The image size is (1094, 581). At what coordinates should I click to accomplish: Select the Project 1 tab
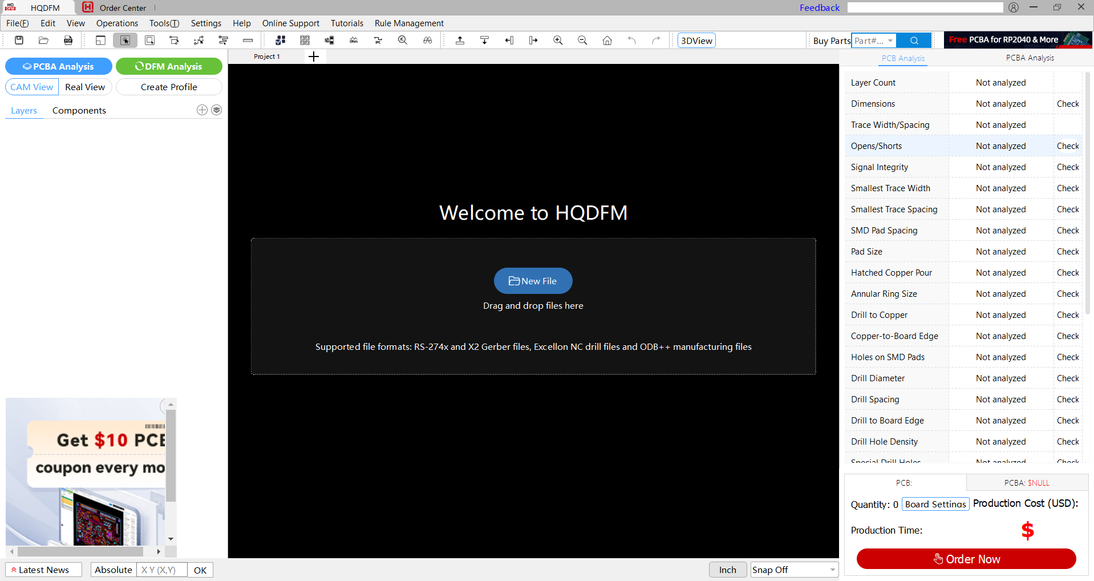tap(266, 56)
